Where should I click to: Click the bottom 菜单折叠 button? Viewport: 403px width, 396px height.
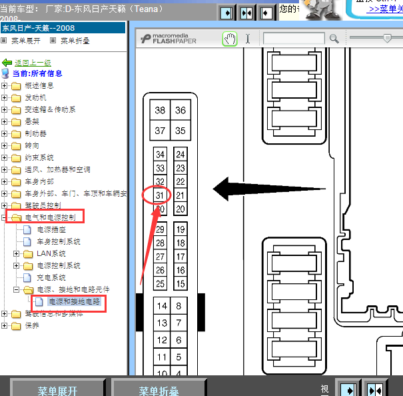click(x=159, y=389)
